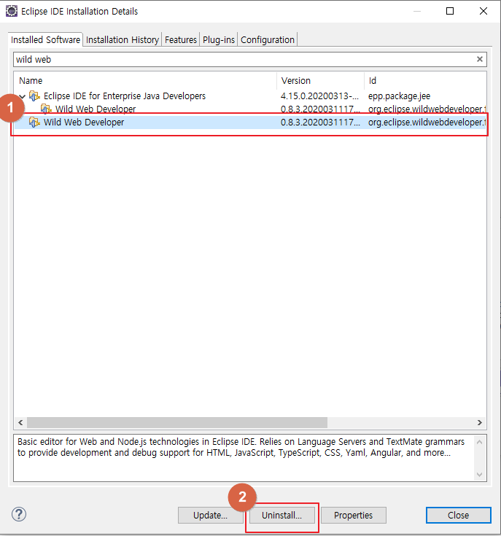Image resolution: width=501 pixels, height=536 pixels.
Task: Open help via the question mark icon
Action: click(x=19, y=514)
